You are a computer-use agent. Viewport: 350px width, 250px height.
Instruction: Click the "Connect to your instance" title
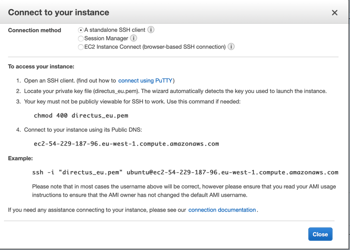point(59,12)
